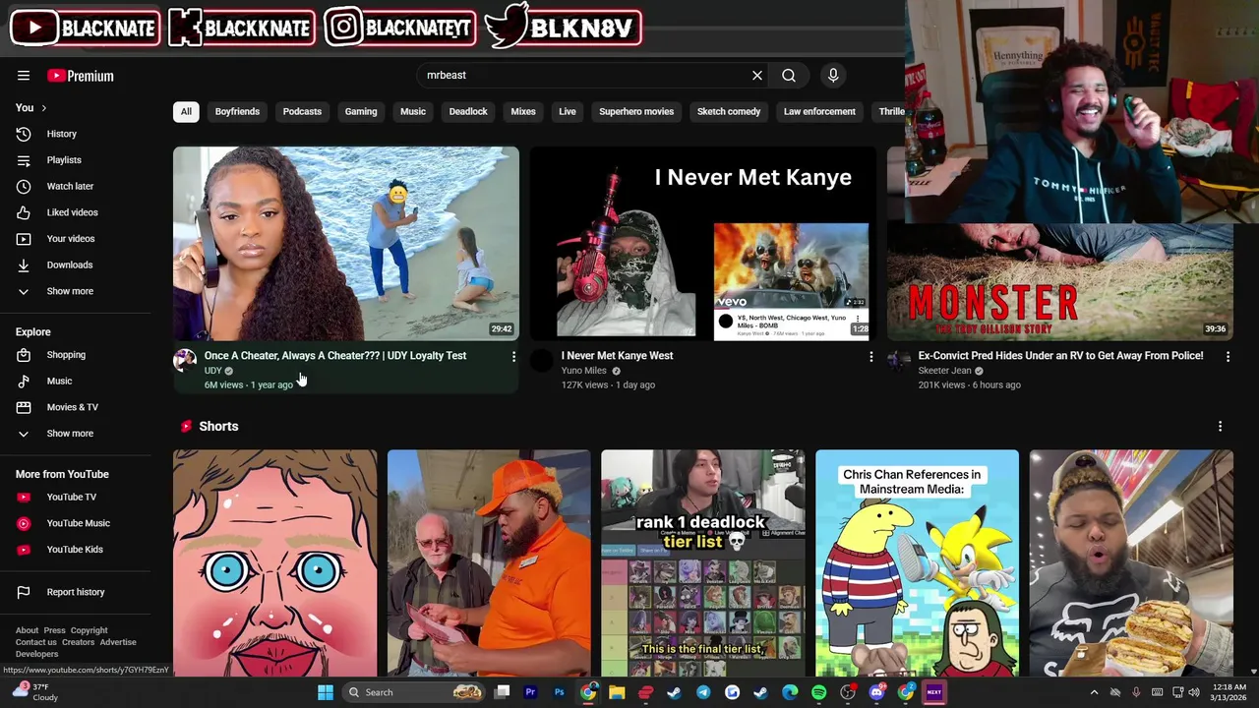Play the I Never Met Kanye thumbnail
This screenshot has height=708, width=1259.
click(703, 243)
